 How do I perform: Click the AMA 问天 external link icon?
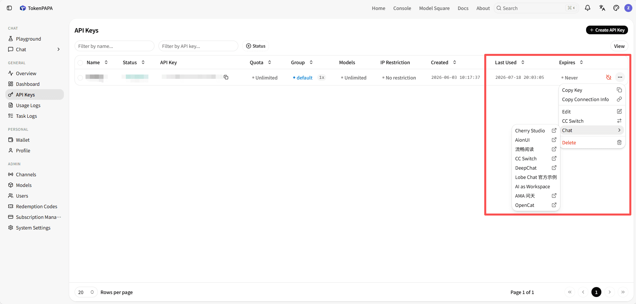point(554,196)
